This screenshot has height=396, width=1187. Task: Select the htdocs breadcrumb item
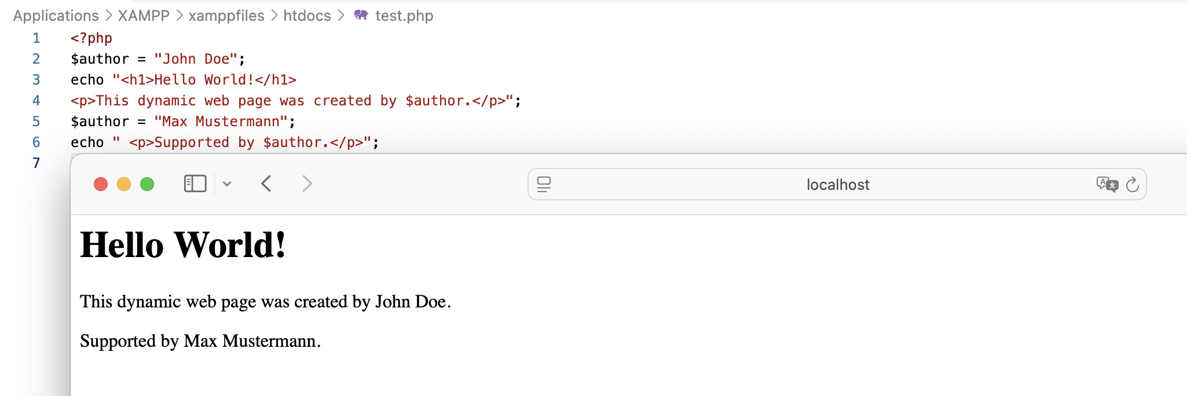point(307,16)
